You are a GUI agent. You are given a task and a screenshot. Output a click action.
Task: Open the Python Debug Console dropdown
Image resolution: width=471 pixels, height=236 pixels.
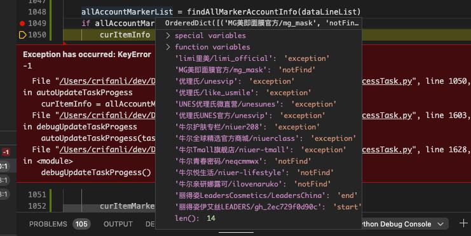[x=440, y=225]
